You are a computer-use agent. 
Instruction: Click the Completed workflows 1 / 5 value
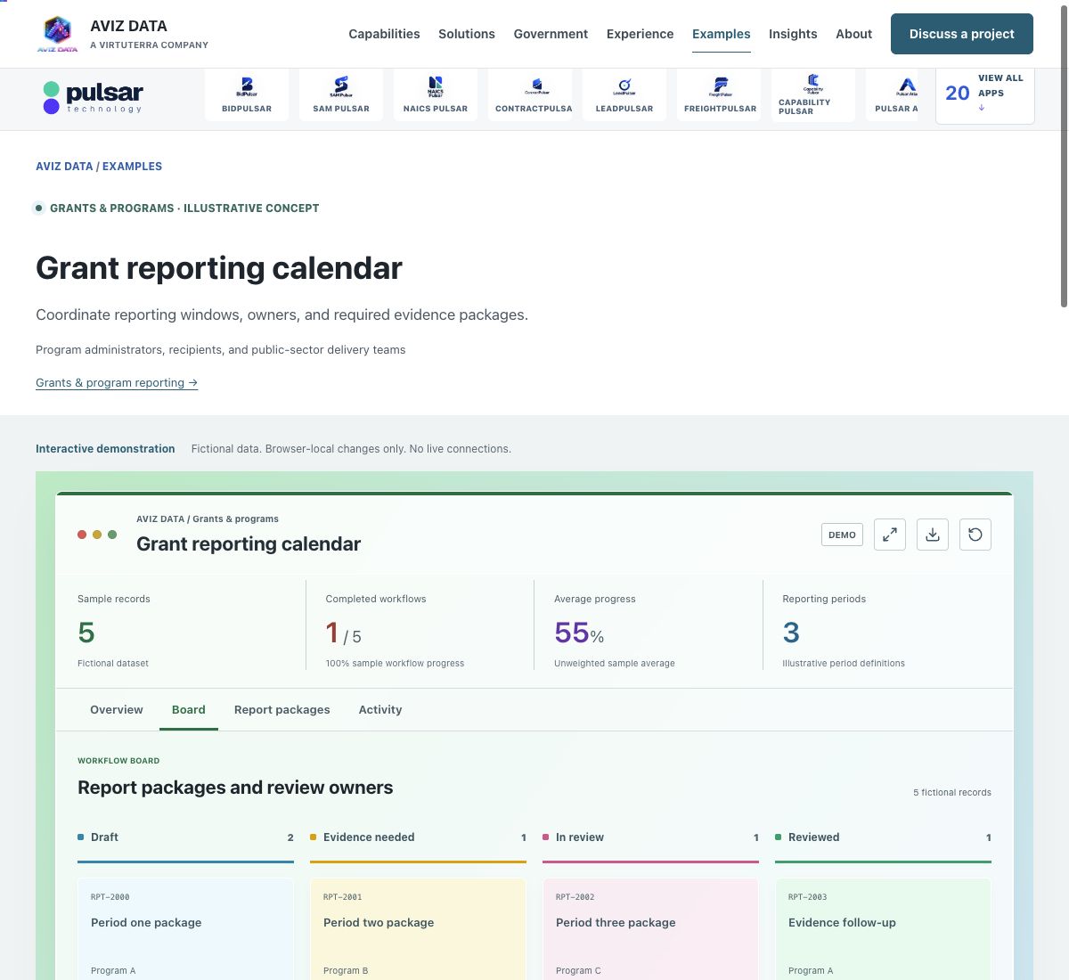[x=343, y=633]
